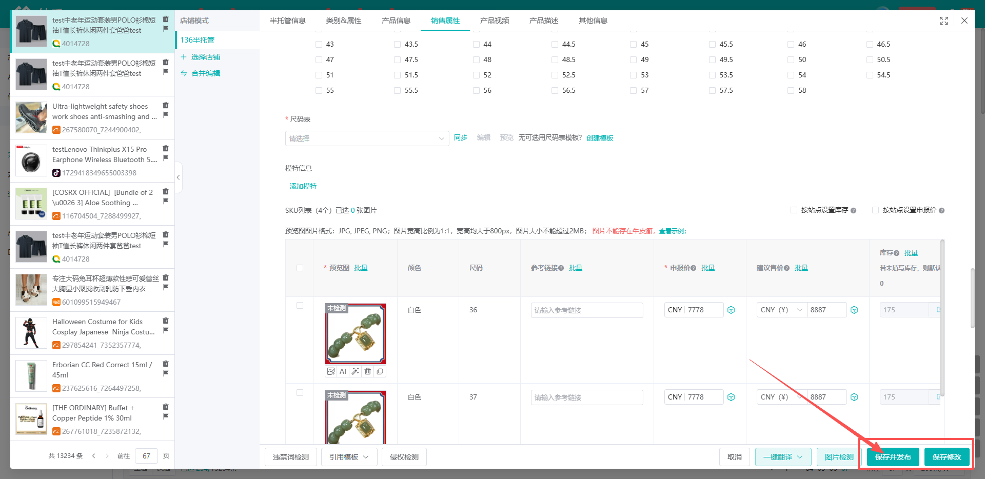The image size is (985, 479).
Task: Flag the testLenovo Thinkplus X15 Pro product
Action: click(x=166, y=158)
